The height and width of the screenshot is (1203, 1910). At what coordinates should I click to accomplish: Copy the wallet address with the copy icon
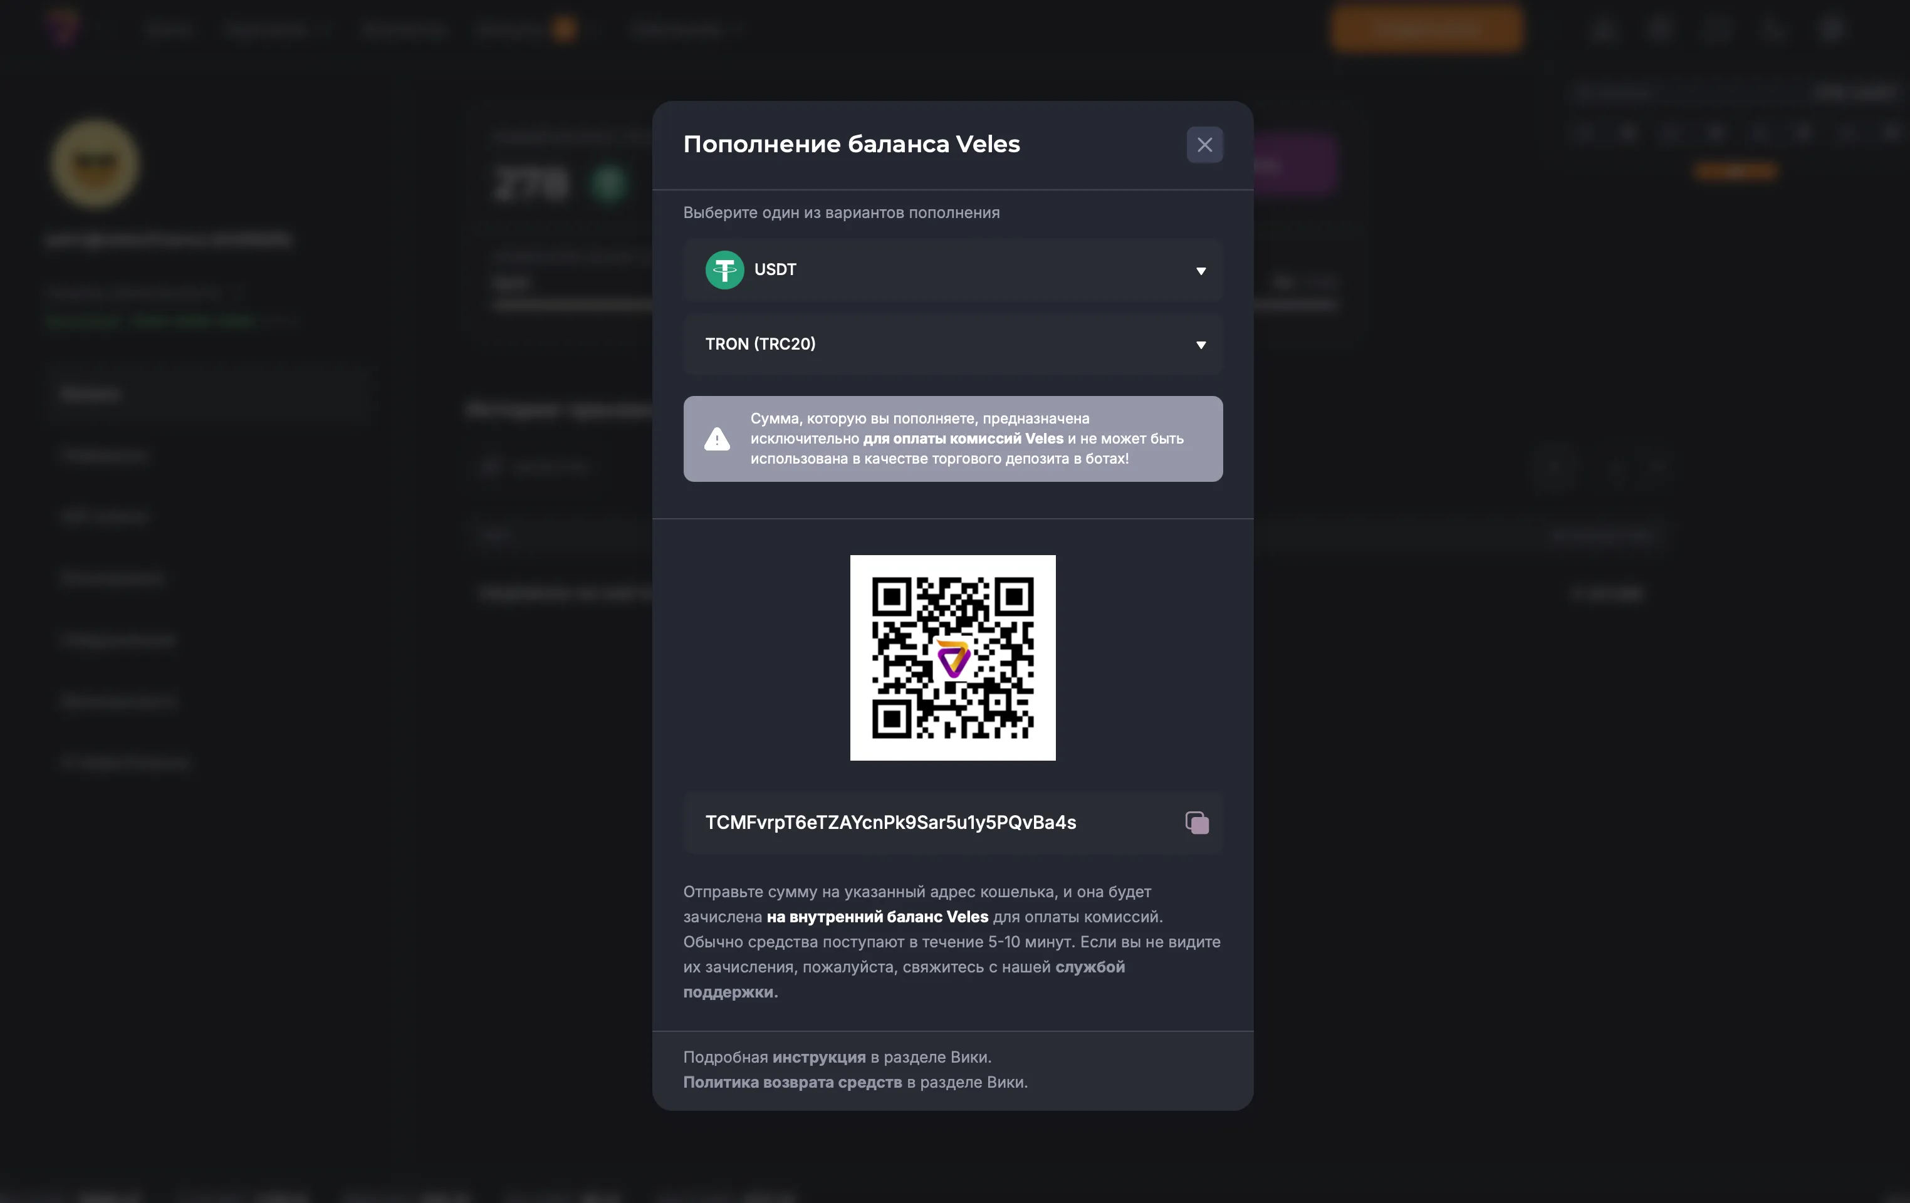[1197, 822]
